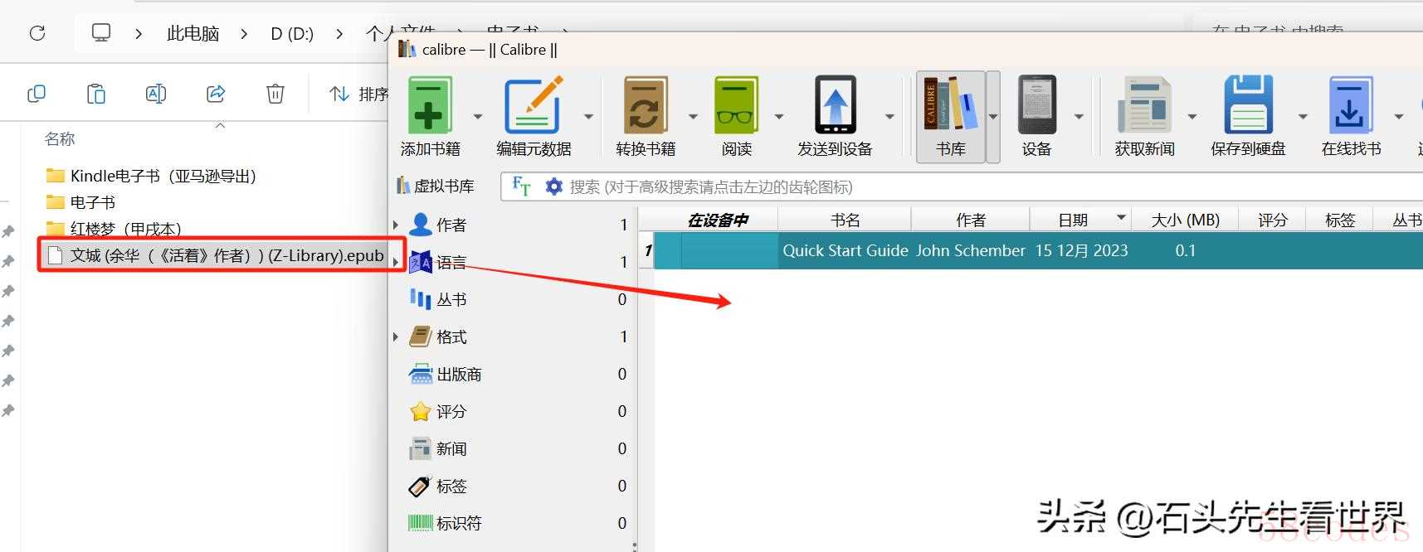Sort by Author (作者) column header
This screenshot has width=1423, height=552.
[x=970, y=220]
